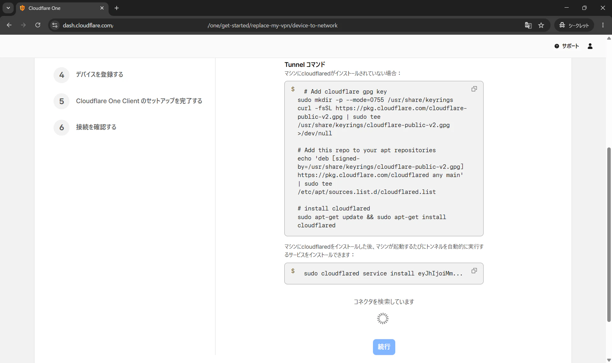
Task: Bookmark this page with the star icon
Action: (x=541, y=25)
